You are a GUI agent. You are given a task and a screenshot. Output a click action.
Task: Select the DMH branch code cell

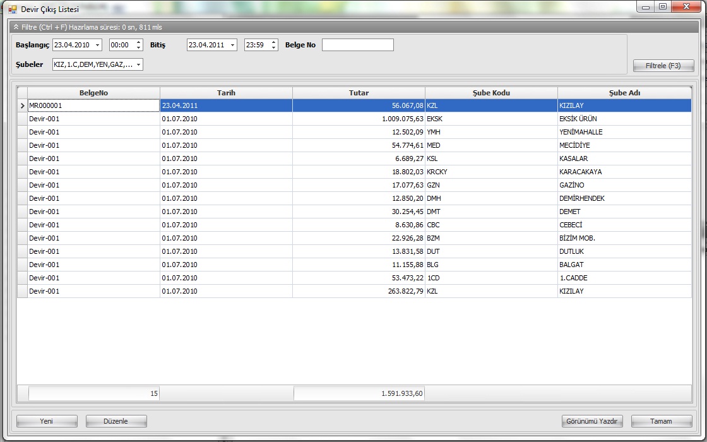pos(492,198)
